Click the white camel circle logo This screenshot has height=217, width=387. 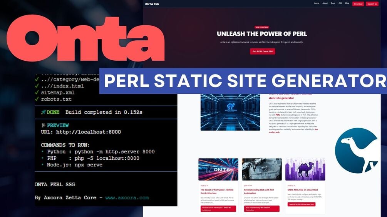click(357, 151)
